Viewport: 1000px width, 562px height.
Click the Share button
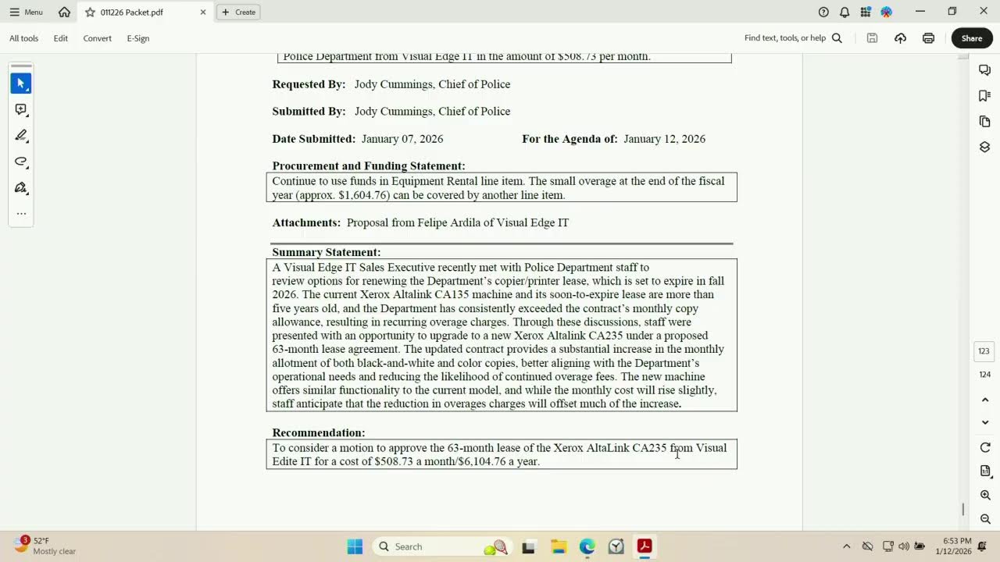pos(972,38)
